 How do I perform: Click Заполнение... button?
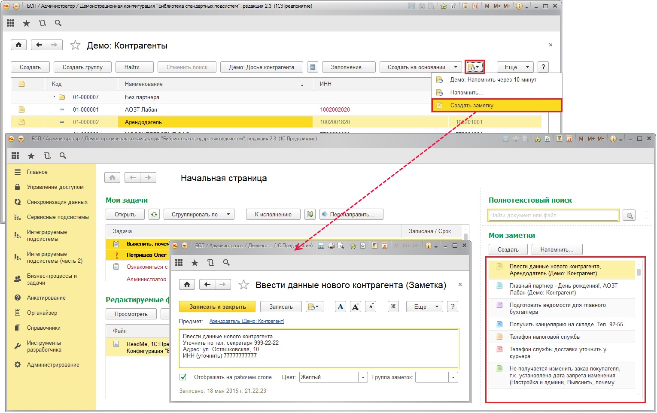coord(349,67)
